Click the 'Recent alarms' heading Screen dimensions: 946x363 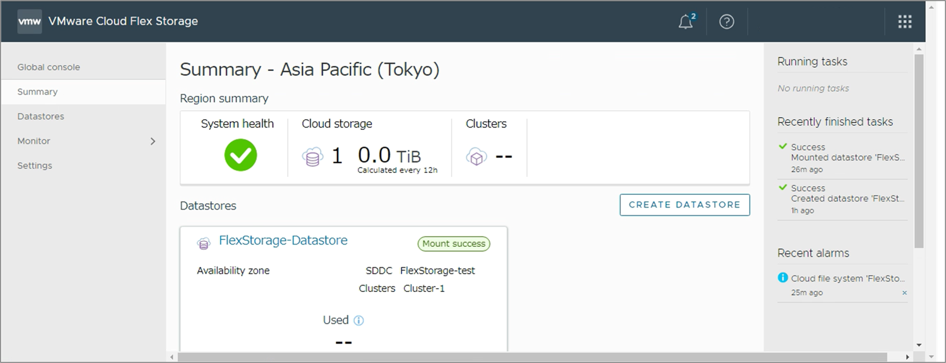(813, 253)
